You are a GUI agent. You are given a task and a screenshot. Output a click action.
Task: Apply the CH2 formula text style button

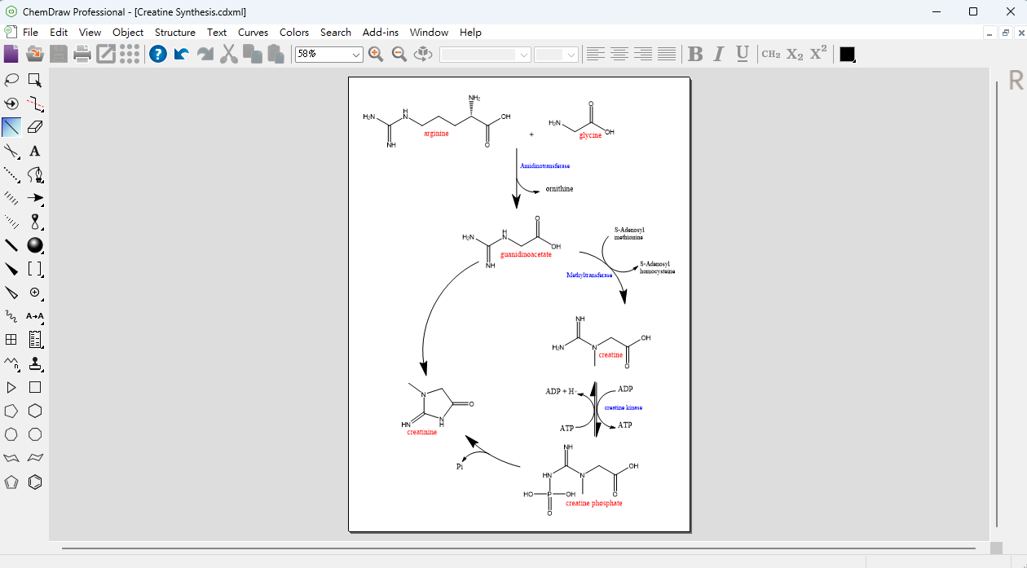[x=771, y=54]
